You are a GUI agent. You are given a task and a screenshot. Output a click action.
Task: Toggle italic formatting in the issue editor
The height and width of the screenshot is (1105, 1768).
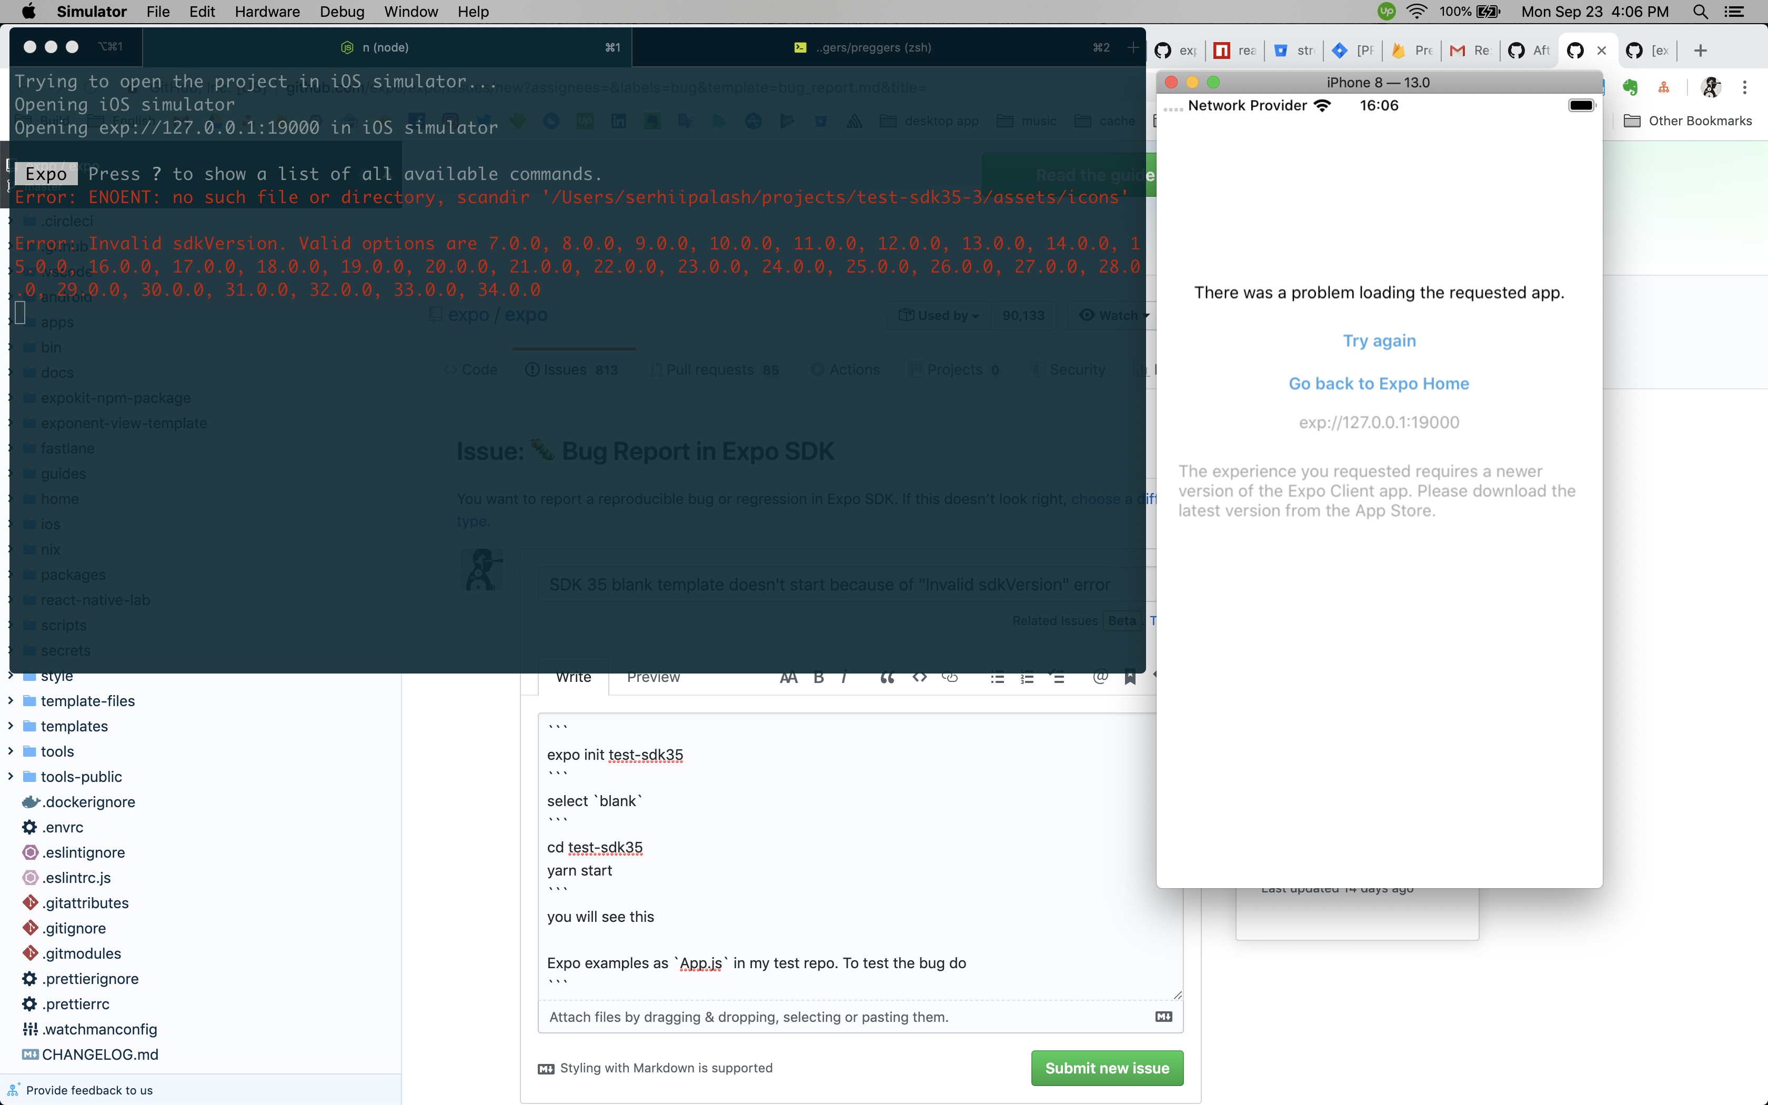point(845,678)
